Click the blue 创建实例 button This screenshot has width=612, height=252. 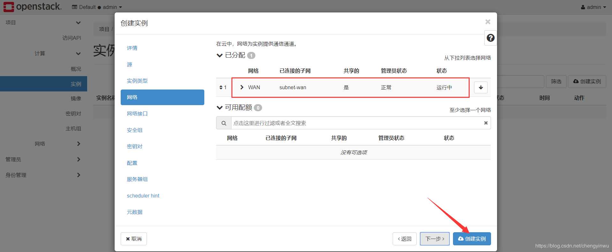472,239
